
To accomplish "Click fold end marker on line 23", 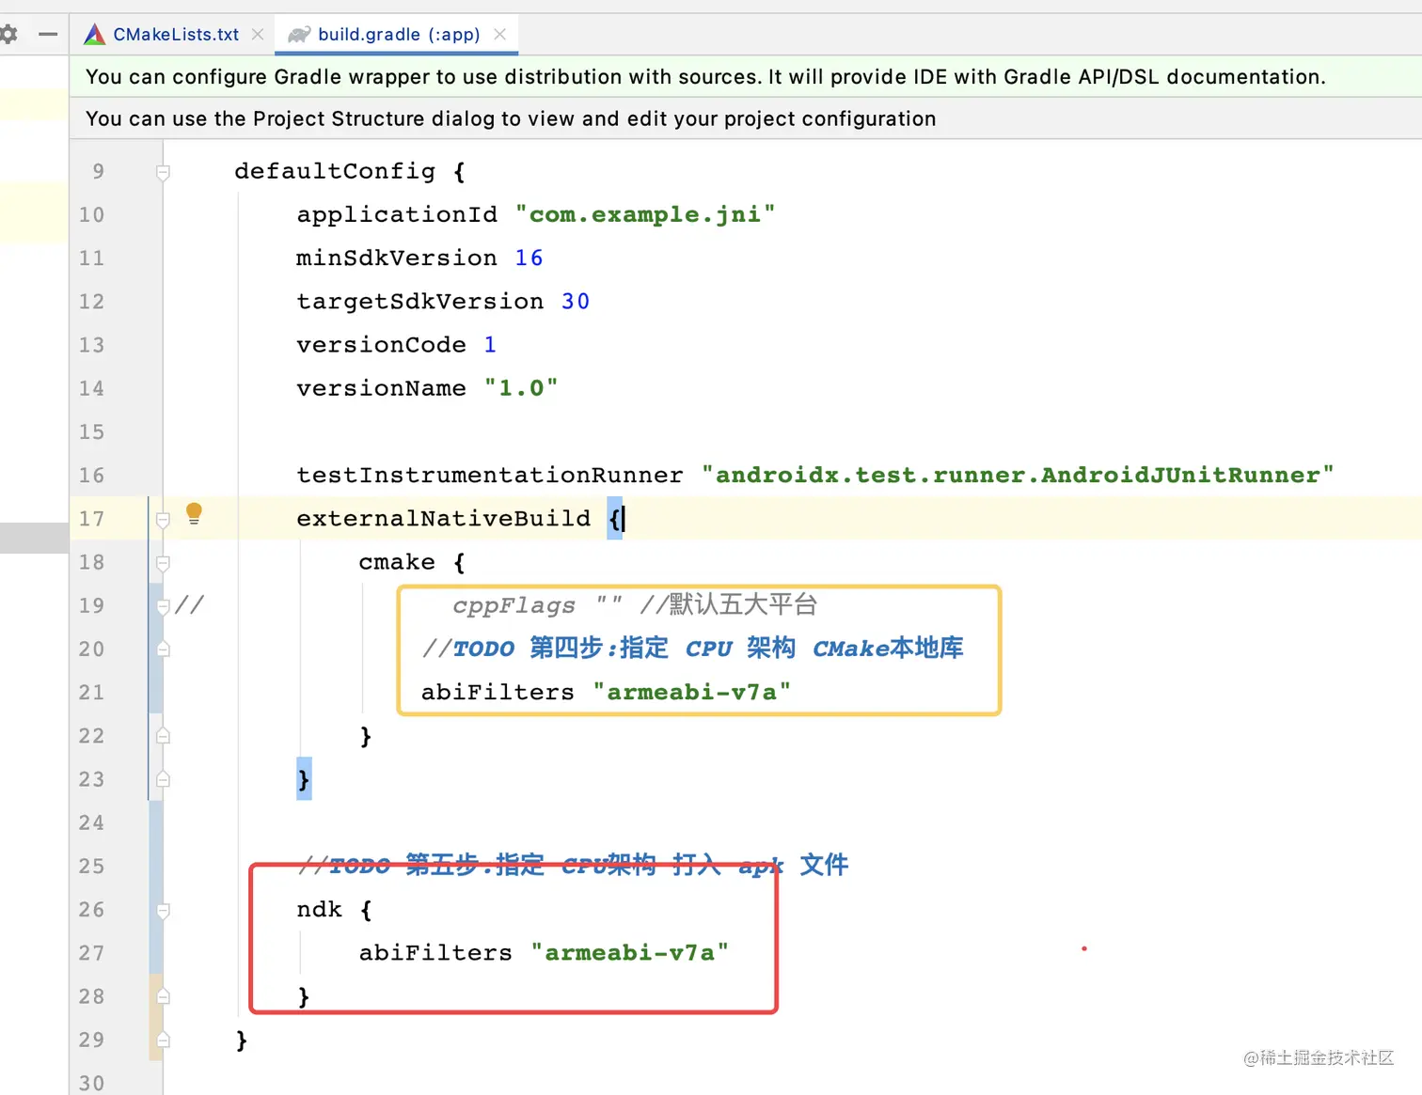I will (163, 779).
